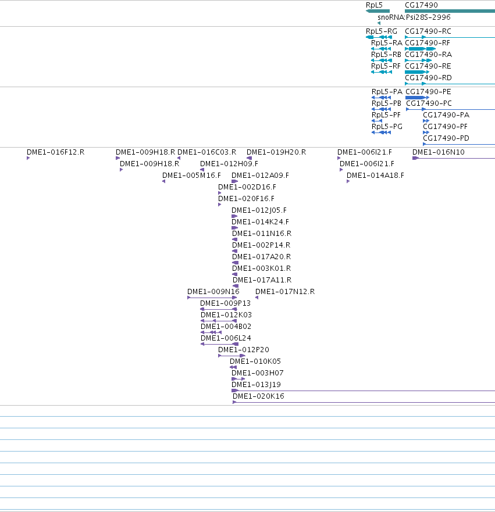Click CG17490-PA protein label
Image resolution: width=495 pixels, height=512 pixels.
coord(446,115)
